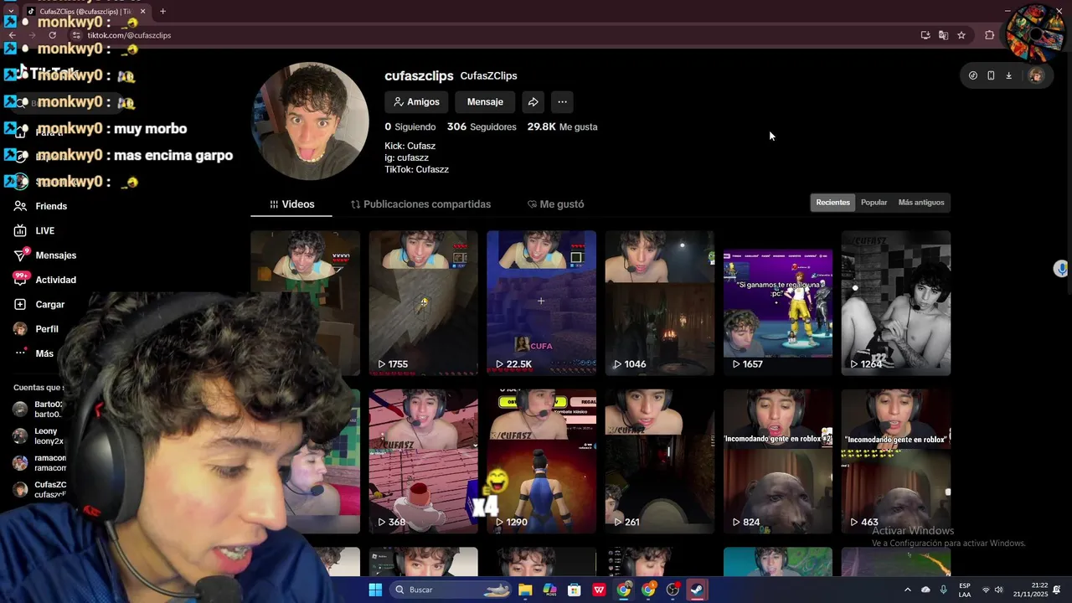
Task: Click the download desktop app icon
Action: pos(1008,75)
